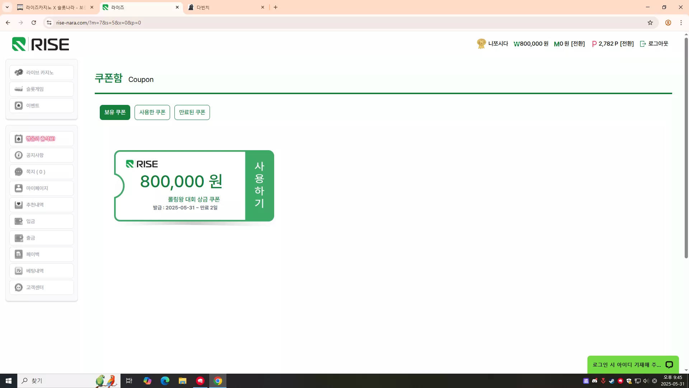Open 마이페이지 from the sidebar
The width and height of the screenshot is (689, 388).
click(42, 188)
